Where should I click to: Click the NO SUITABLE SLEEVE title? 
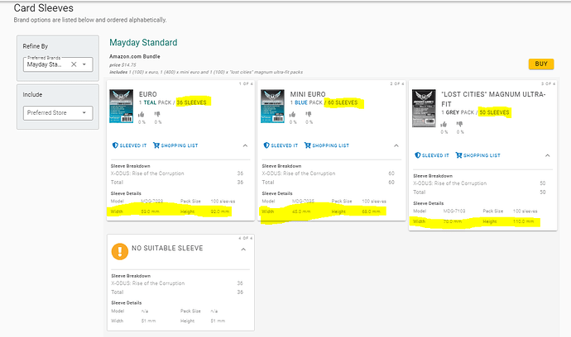[x=167, y=248]
